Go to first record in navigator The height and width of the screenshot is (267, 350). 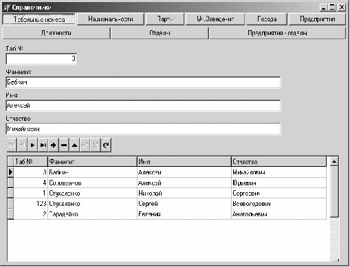(x=12, y=145)
